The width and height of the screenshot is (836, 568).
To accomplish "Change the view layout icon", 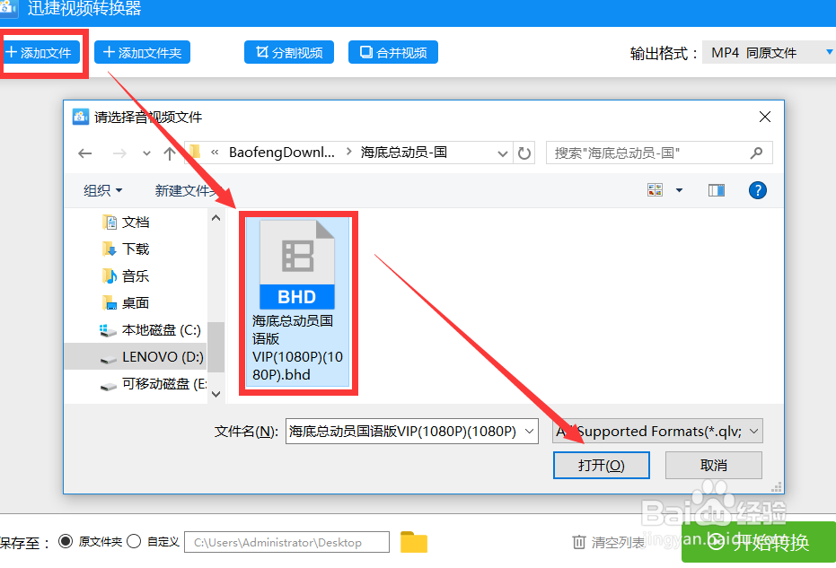I will point(656,189).
